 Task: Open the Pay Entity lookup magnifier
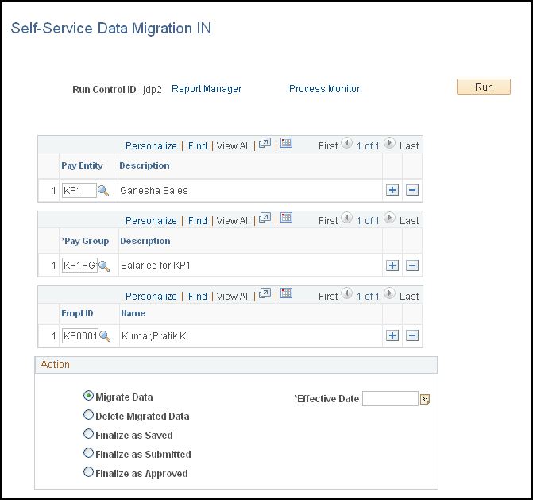click(102, 191)
